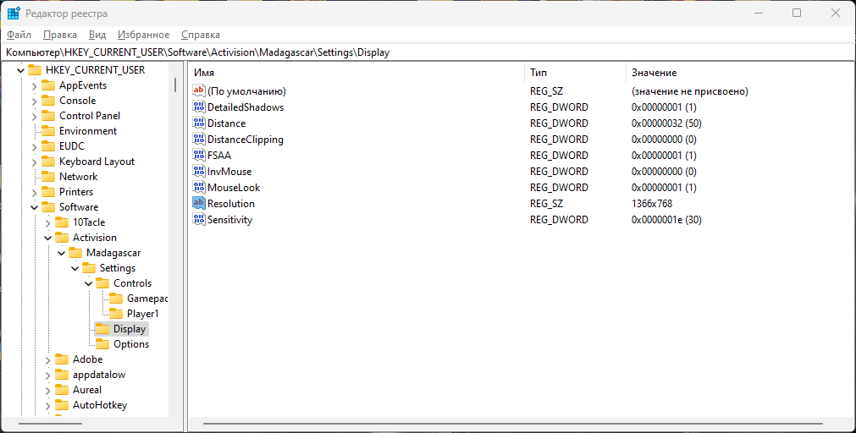Click the 0x0000001e (30) data cell

coord(666,220)
